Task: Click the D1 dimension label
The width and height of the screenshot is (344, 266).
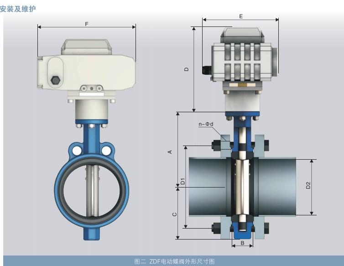Action: tap(182, 181)
